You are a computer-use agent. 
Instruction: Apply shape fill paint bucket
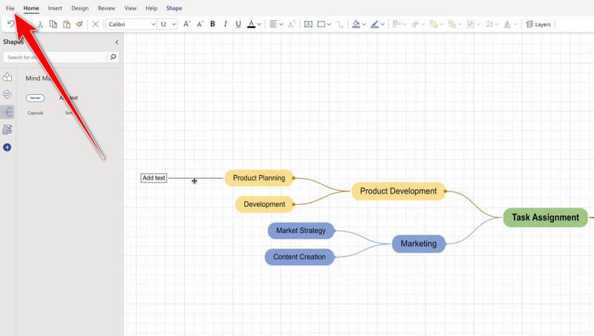[356, 24]
